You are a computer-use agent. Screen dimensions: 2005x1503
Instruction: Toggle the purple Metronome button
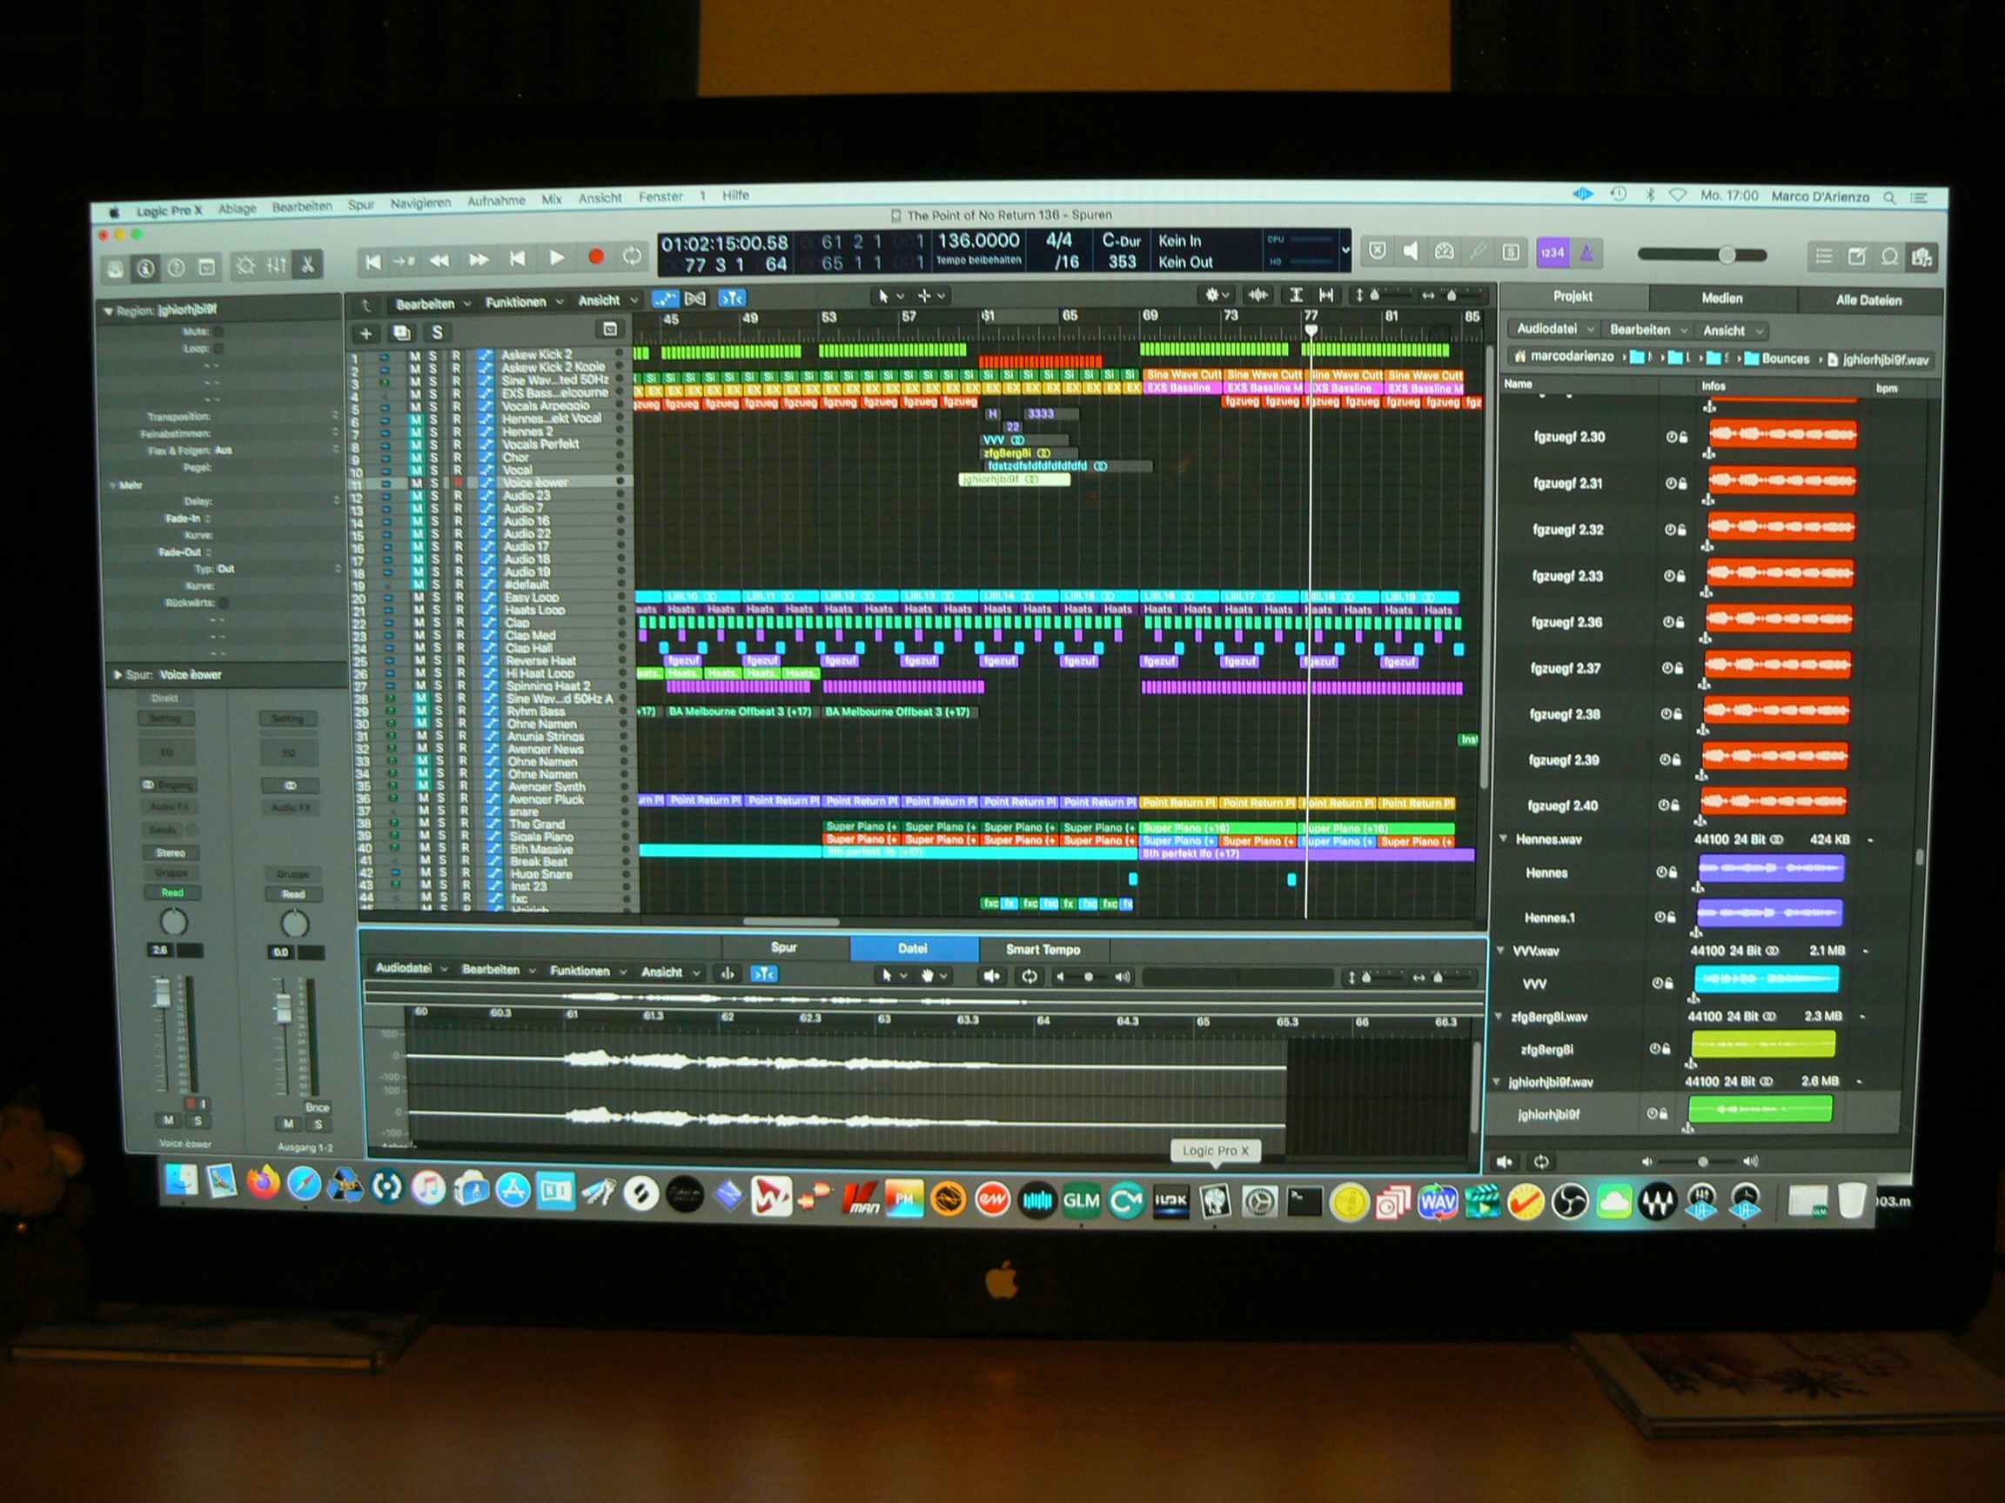pyautogui.click(x=1586, y=253)
